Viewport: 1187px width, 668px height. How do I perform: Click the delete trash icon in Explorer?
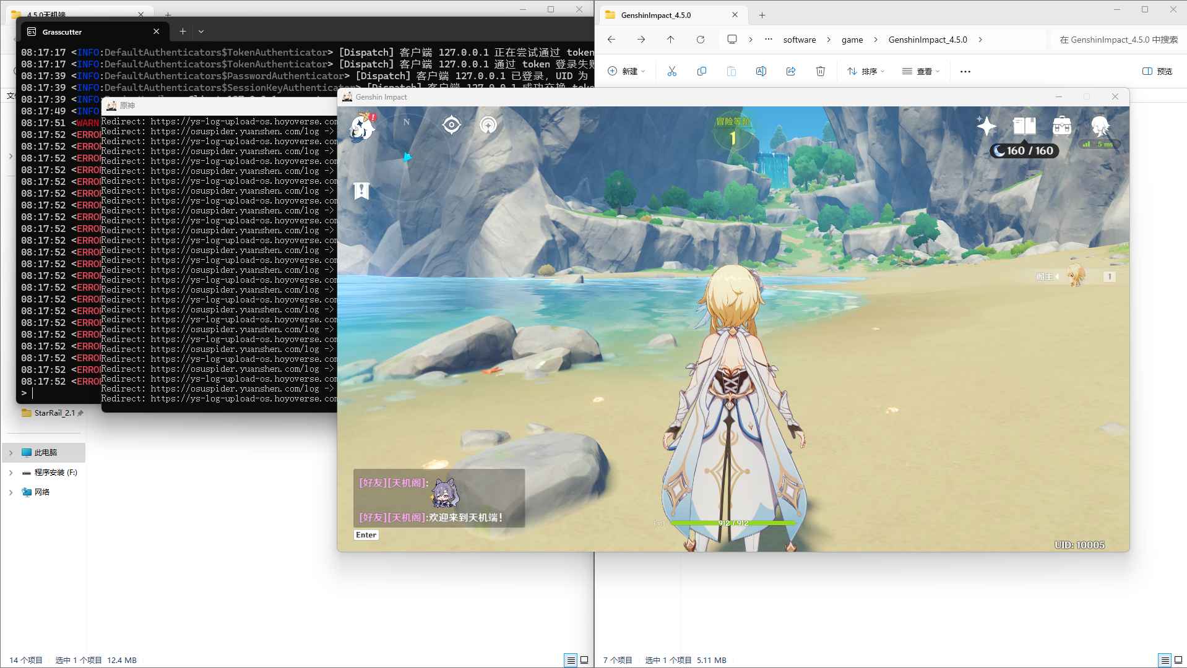pos(821,71)
